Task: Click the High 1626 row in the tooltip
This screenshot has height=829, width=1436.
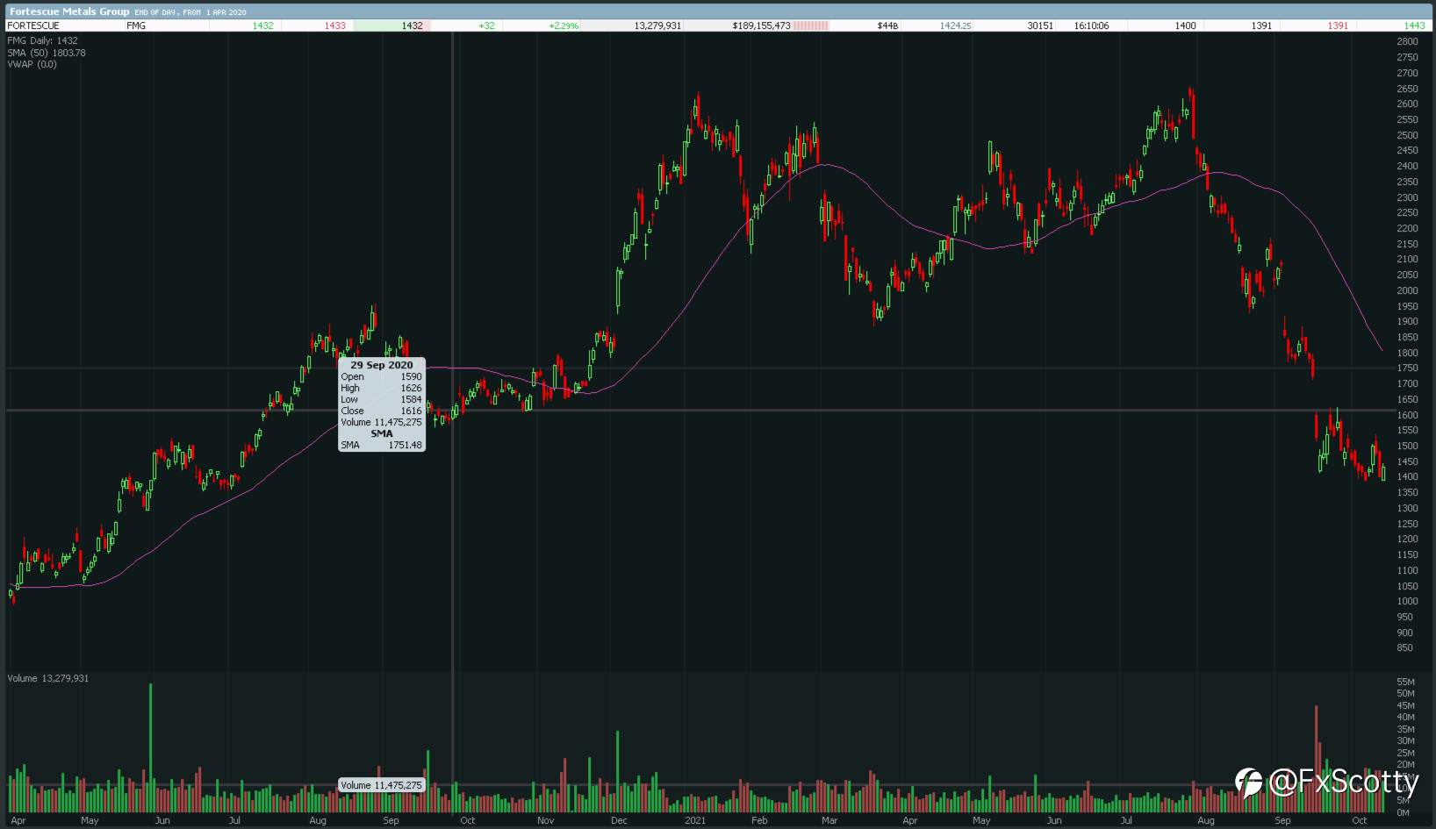Action: pos(381,388)
